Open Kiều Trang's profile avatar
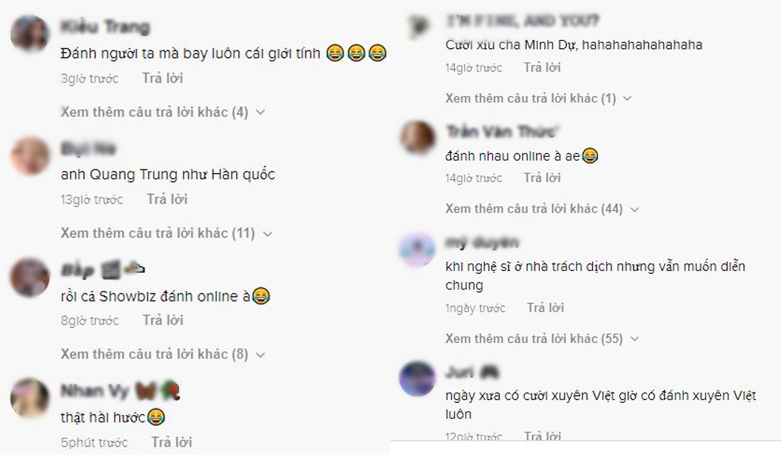Viewport: 781px width, 456px height. [x=31, y=33]
